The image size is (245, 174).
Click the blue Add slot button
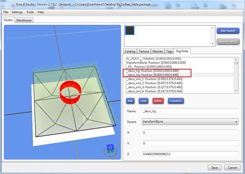pyautogui.click(x=130, y=100)
